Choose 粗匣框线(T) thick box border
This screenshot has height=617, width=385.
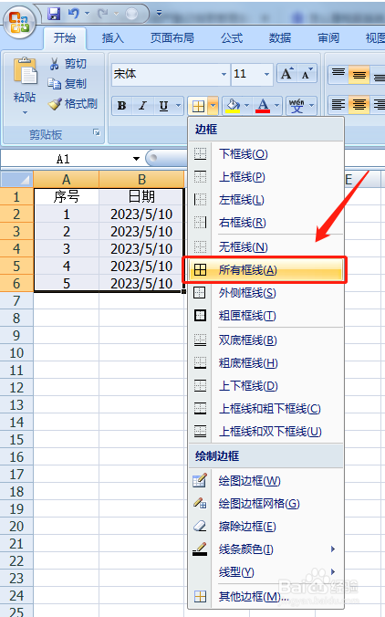[x=266, y=316]
